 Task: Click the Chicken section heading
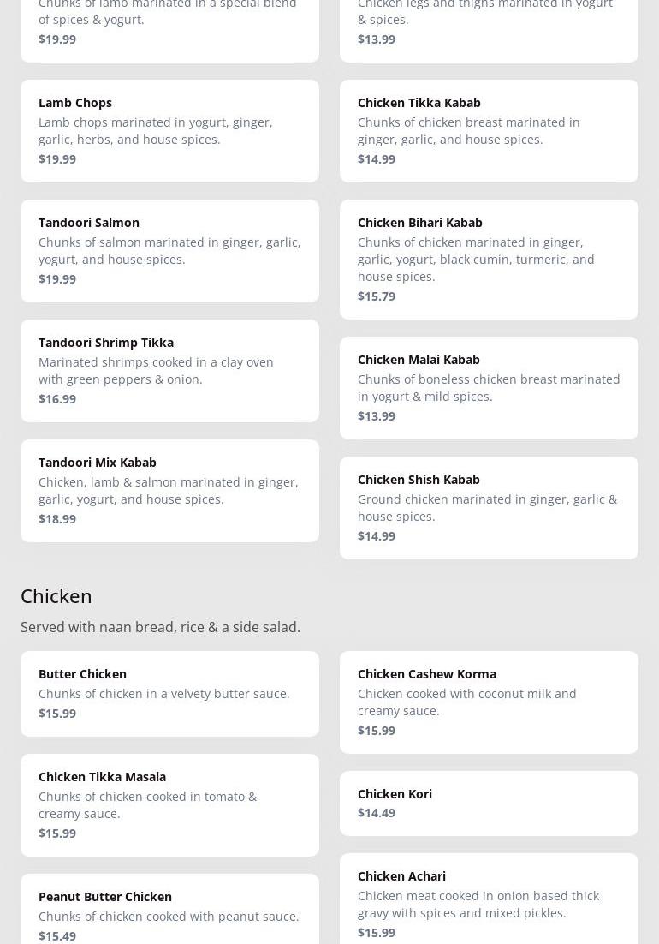(x=56, y=595)
